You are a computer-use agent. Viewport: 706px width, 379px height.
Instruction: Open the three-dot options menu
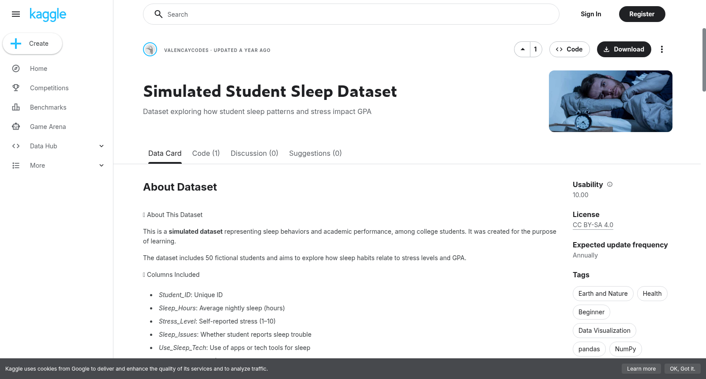[662, 49]
